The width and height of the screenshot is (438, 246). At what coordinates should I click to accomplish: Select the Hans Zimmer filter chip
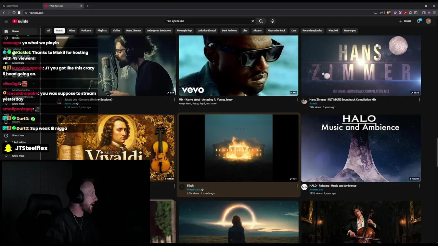point(133,30)
